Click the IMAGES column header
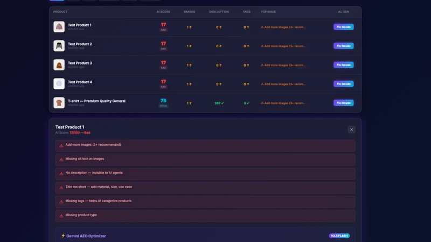 [189, 12]
